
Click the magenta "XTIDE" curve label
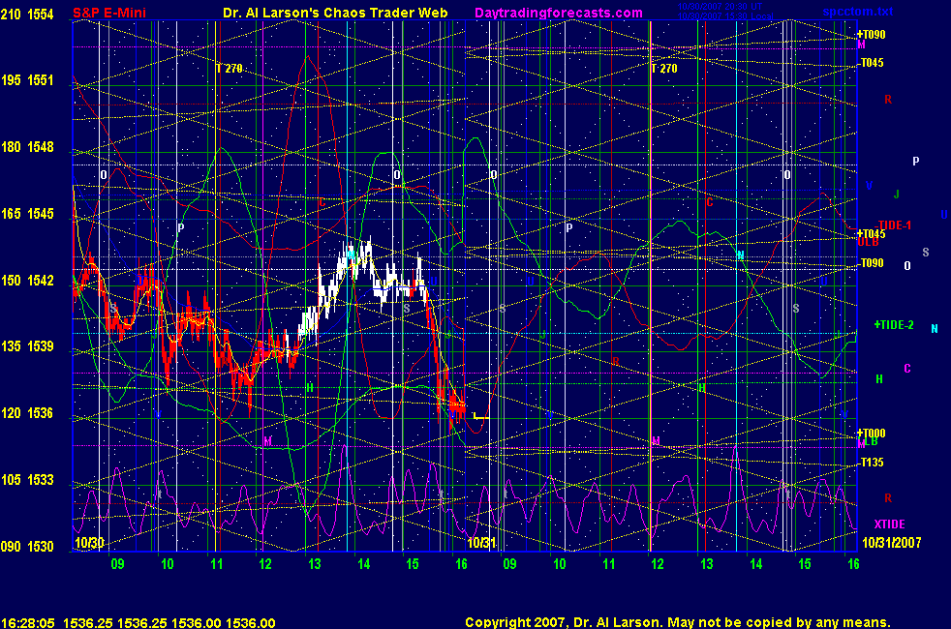click(889, 524)
